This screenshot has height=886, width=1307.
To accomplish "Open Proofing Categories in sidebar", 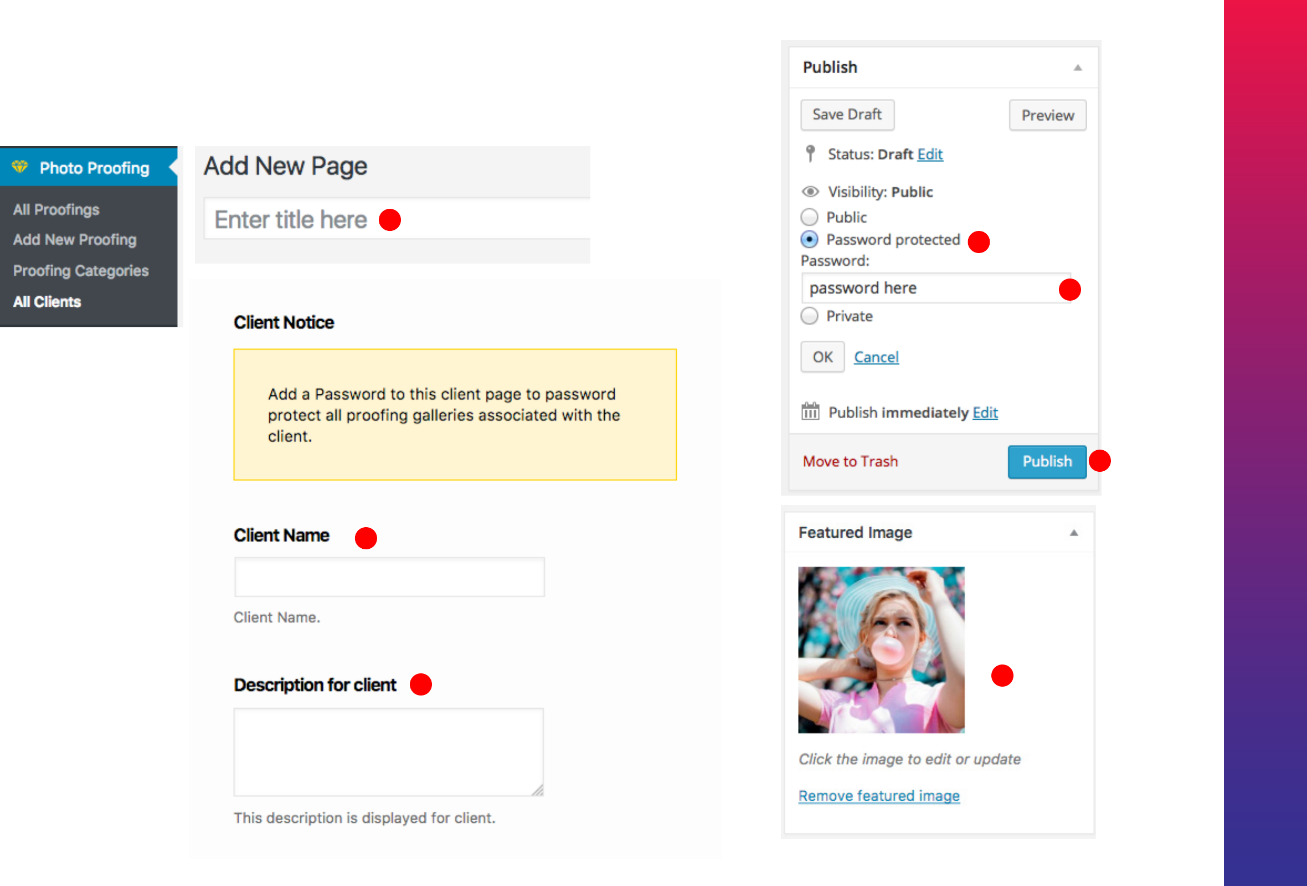I will (81, 270).
